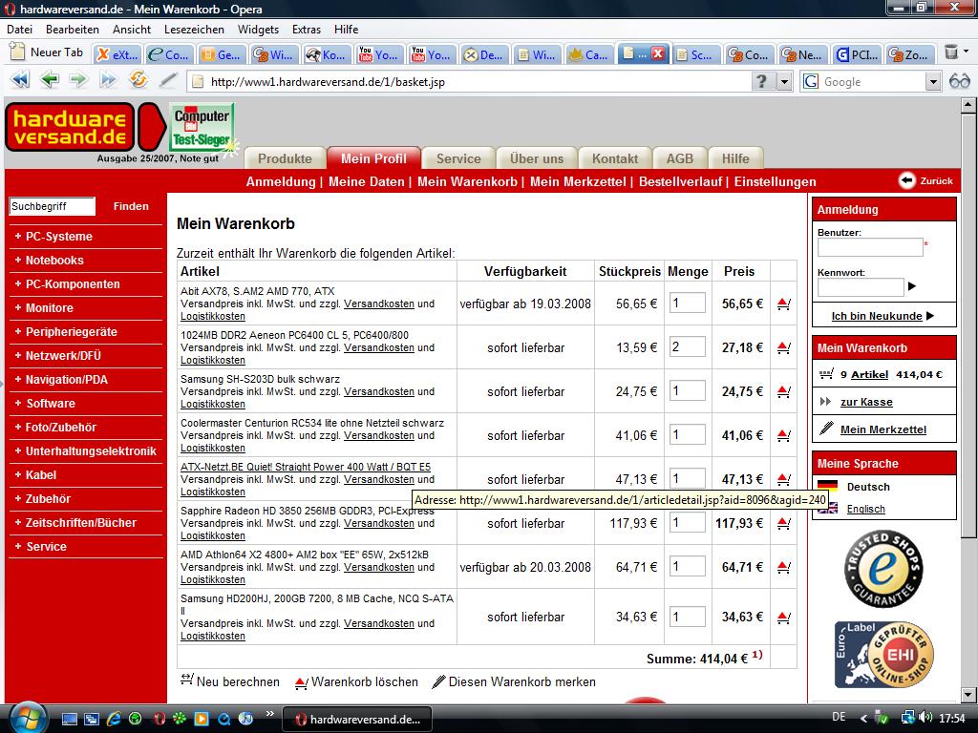Expand the quick launch overflow chevron

(270, 714)
